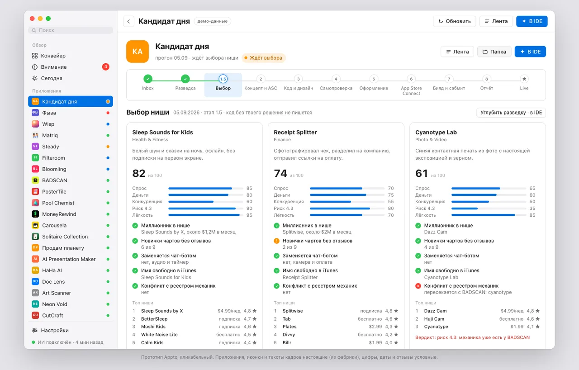The width and height of the screenshot is (579, 370).
Task: Click the top bar Лента button
Action: [496, 21]
